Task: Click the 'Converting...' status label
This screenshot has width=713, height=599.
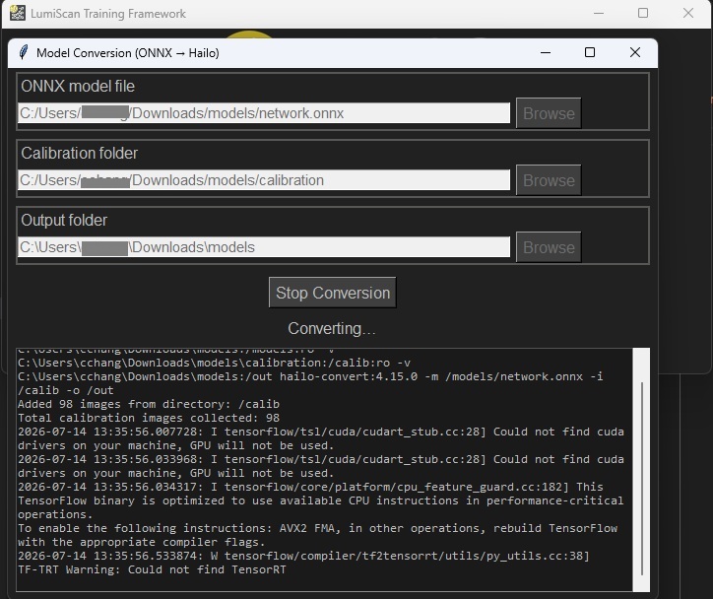Action: coord(332,328)
